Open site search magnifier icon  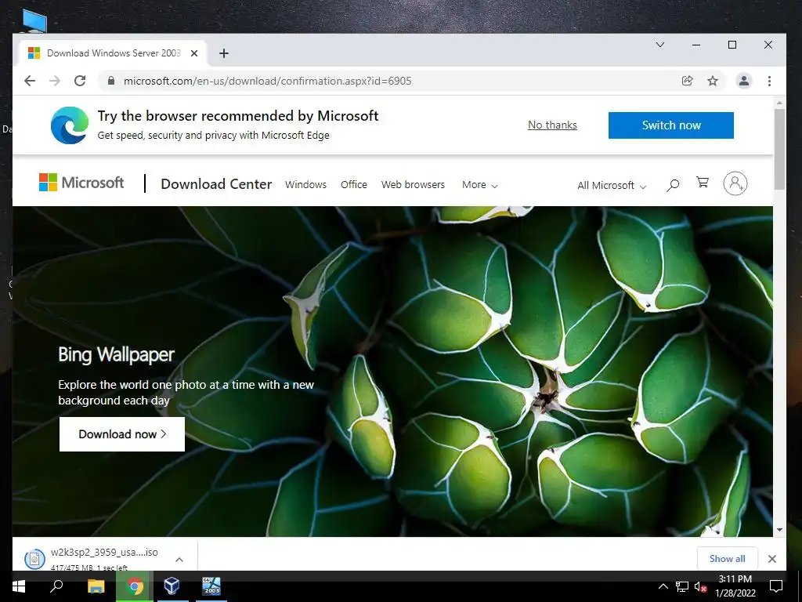click(x=673, y=185)
